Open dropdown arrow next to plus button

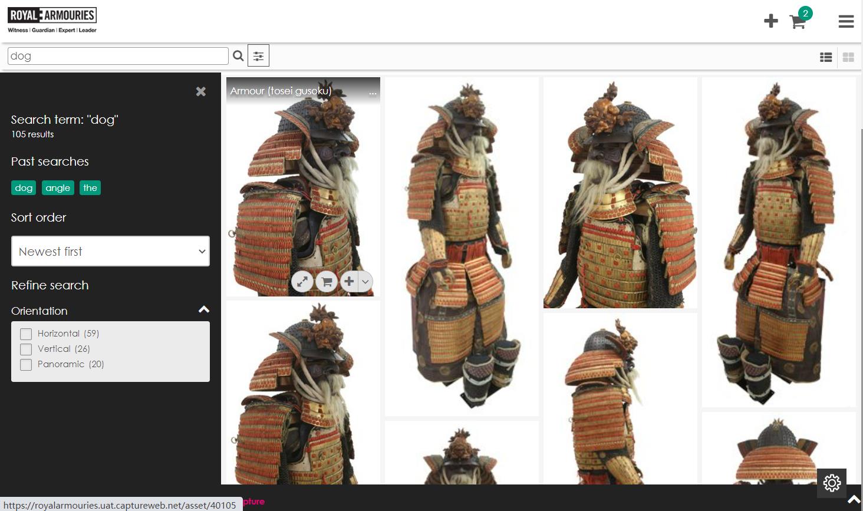(x=365, y=282)
